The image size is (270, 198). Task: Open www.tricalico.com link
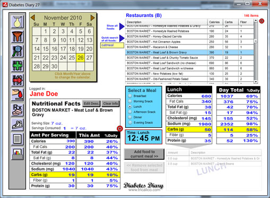[144, 190]
